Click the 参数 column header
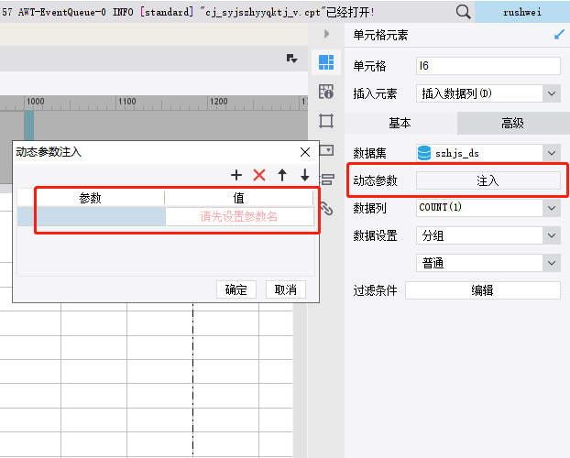This screenshot has height=458, width=570. coord(91,198)
